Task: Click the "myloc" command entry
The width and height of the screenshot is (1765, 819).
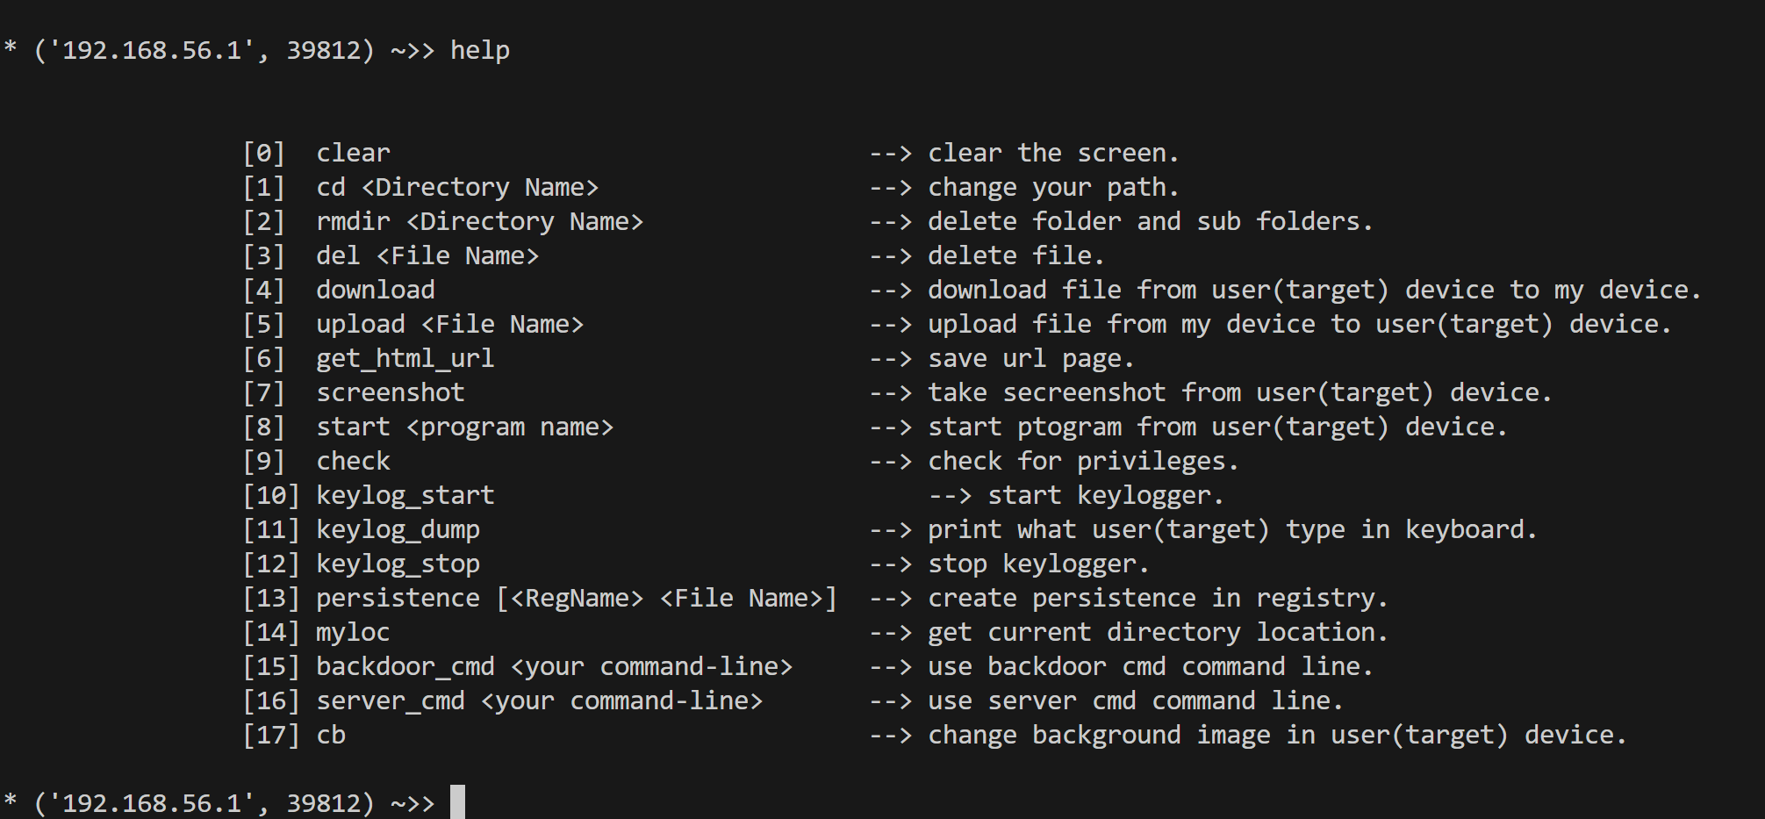Action: 353,632
